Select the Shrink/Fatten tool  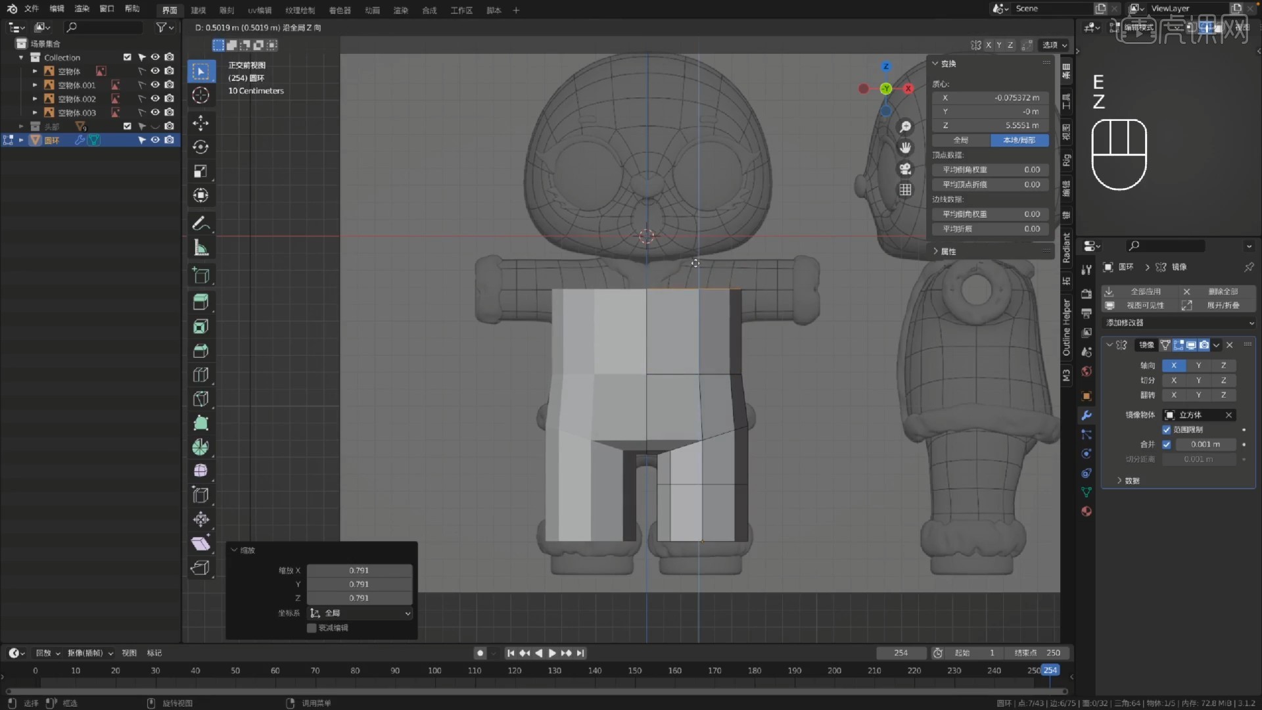(201, 519)
